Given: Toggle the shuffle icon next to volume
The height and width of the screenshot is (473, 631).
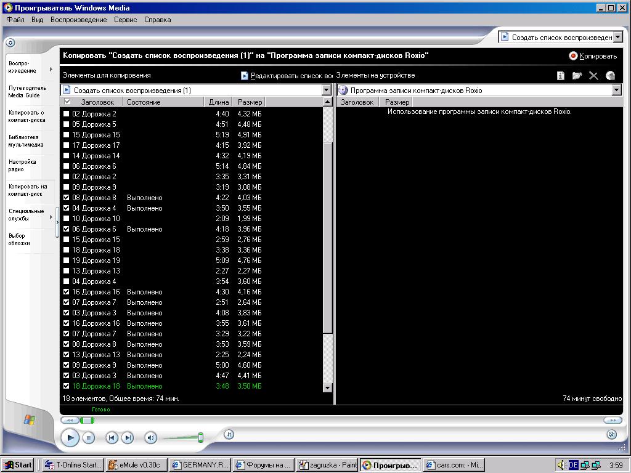Looking at the screenshot, I should point(229,434).
